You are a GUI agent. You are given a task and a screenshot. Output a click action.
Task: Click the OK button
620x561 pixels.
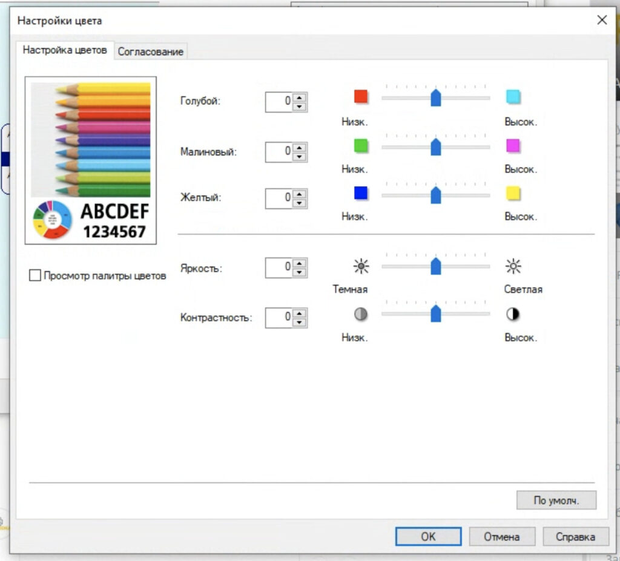(x=428, y=536)
